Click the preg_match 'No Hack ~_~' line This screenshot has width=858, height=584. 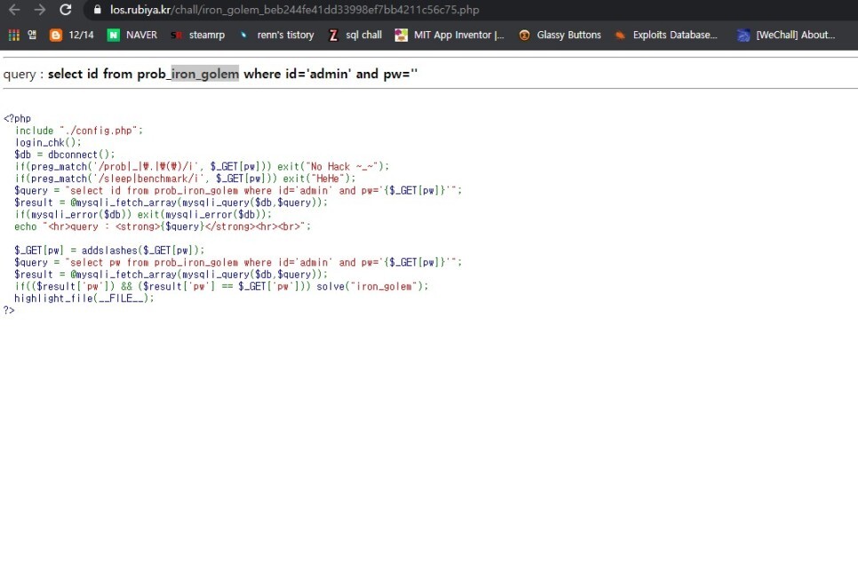tap(202, 167)
